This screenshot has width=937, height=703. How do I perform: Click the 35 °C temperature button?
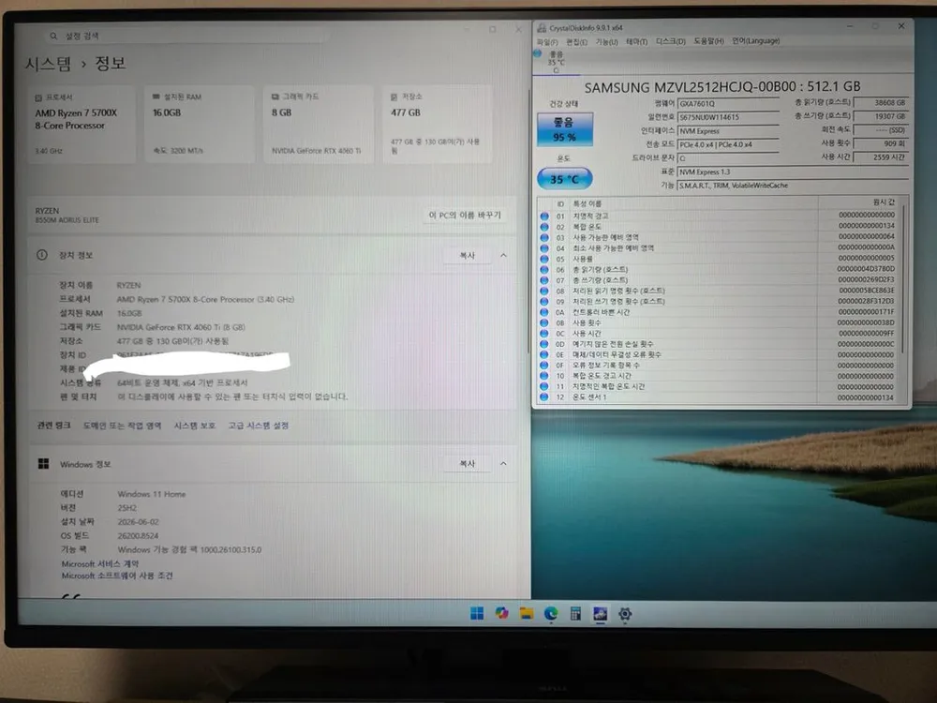click(565, 179)
